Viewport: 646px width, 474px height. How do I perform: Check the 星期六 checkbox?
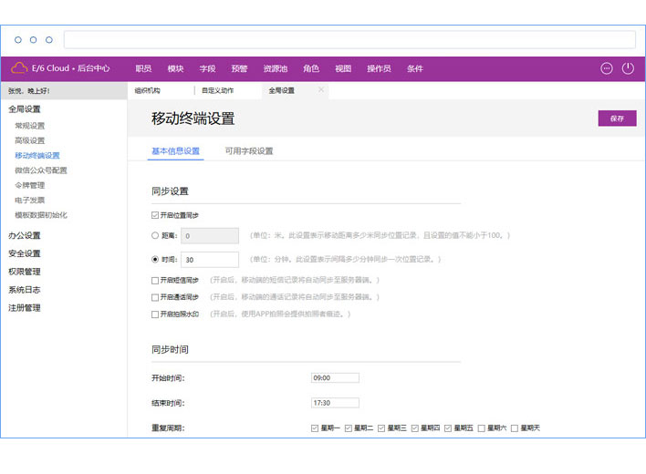pos(481,428)
